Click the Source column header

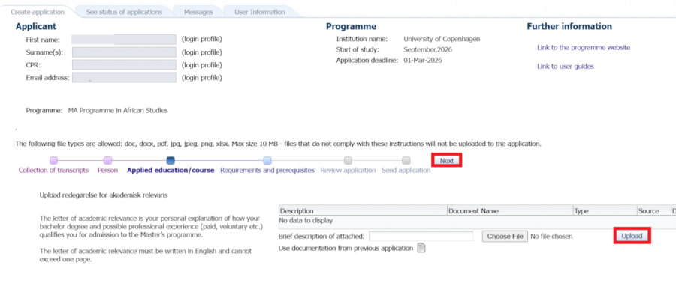tap(653, 211)
